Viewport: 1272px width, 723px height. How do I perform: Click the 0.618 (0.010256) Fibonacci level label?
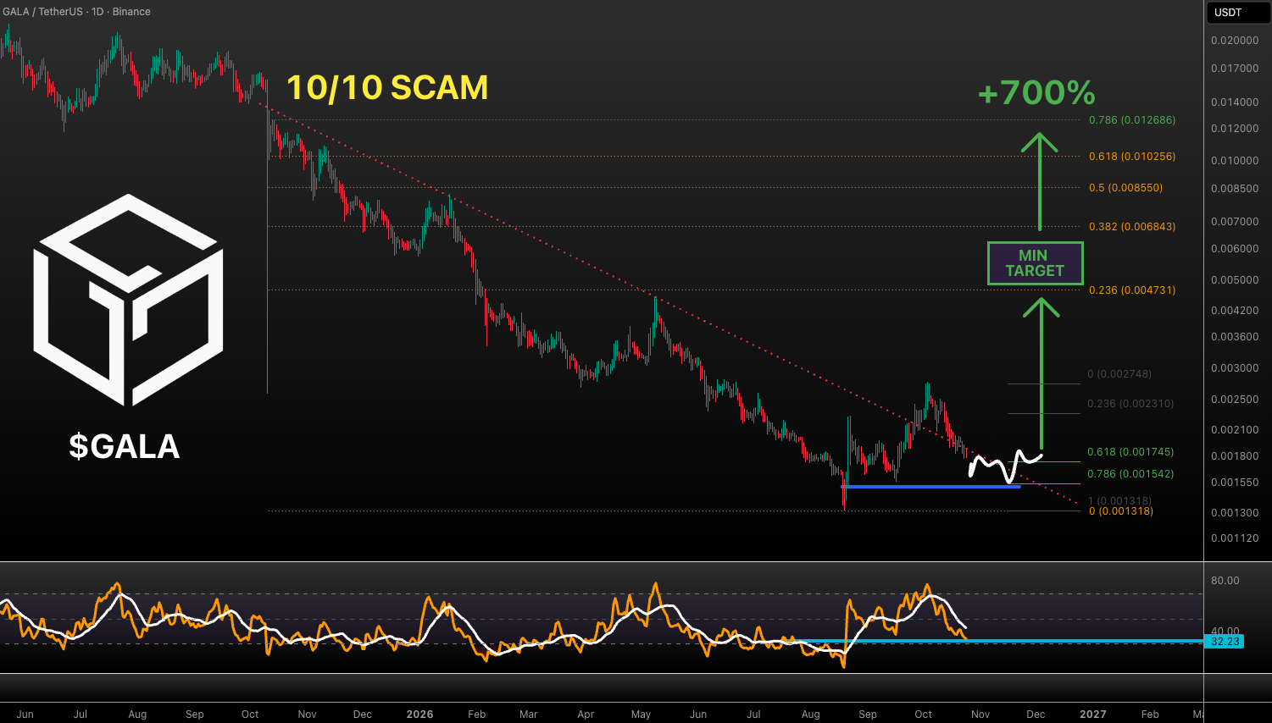tap(1132, 157)
